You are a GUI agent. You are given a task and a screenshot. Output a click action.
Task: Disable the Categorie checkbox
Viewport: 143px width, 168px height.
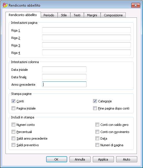pyautogui.click(x=95, y=101)
